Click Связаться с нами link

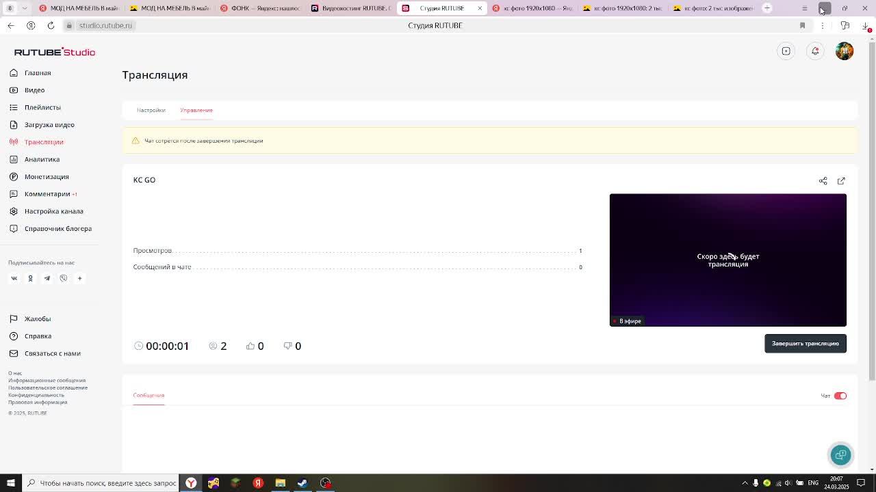[x=52, y=353]
